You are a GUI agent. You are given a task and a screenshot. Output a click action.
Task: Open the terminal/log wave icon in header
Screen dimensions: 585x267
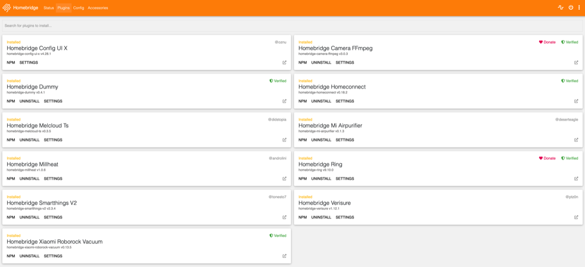coord(561,8)
